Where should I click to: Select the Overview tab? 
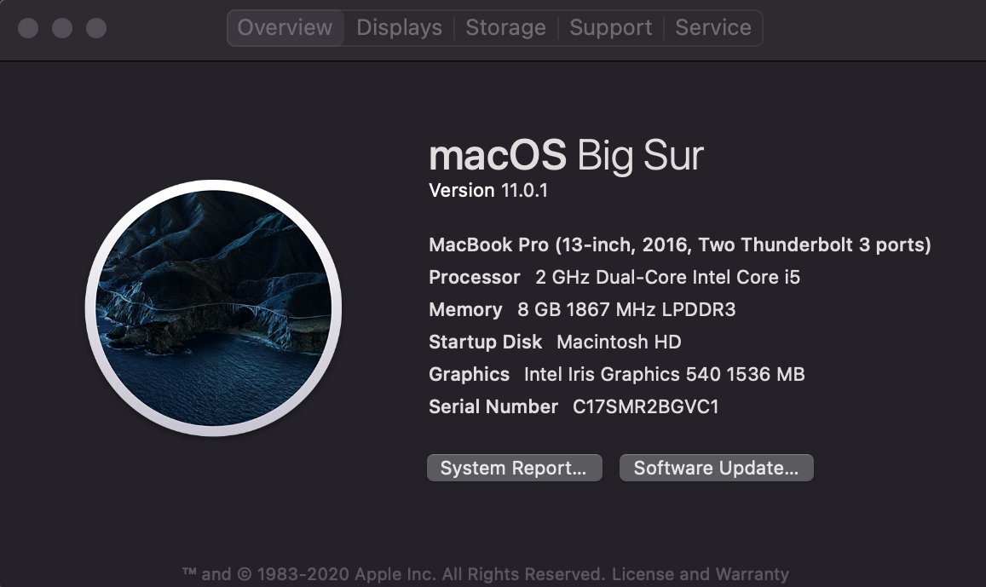pos(285,28)
